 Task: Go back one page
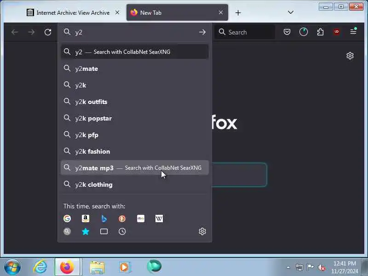[15, 32]
